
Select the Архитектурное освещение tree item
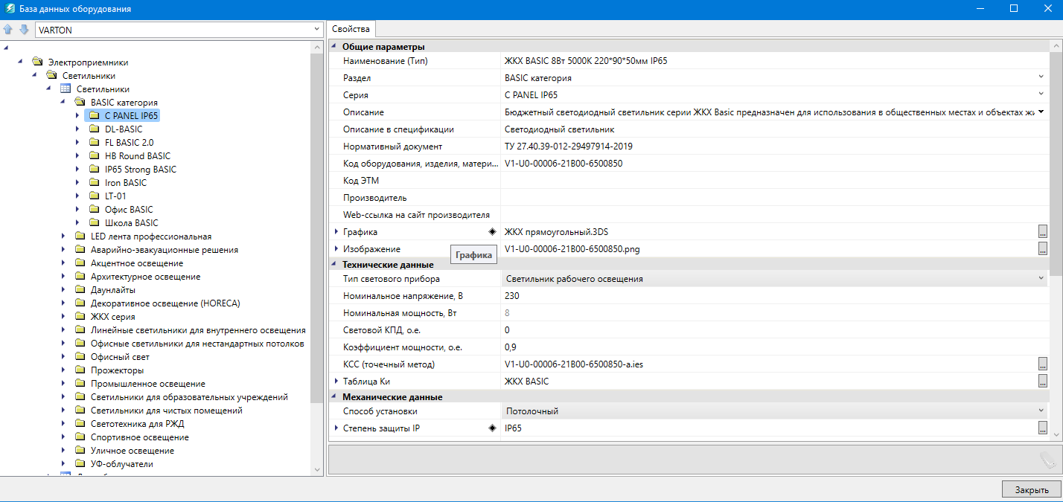[x=146, y=277]
